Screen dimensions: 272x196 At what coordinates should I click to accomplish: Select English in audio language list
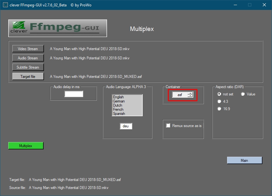118,97
